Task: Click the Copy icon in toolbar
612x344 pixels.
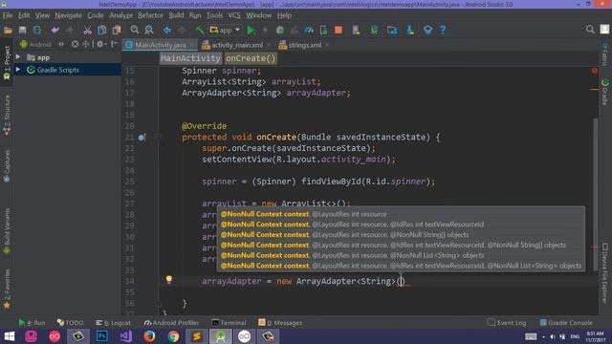Action: [x=102, y=30]
